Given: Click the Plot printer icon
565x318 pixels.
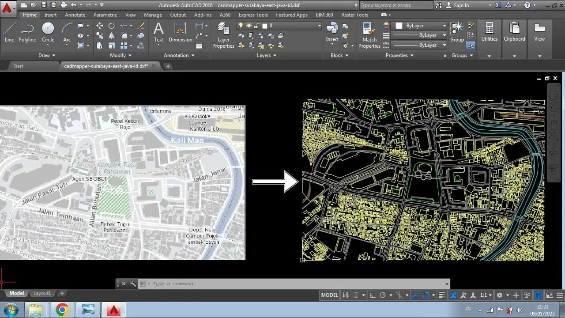Looking at the screenshot, I should click(64, 5).
